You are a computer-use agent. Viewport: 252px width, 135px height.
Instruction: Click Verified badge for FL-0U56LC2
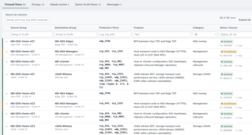coord(227,74)
